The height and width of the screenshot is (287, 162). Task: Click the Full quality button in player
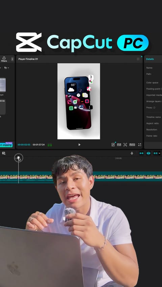(x=119, y=145)
